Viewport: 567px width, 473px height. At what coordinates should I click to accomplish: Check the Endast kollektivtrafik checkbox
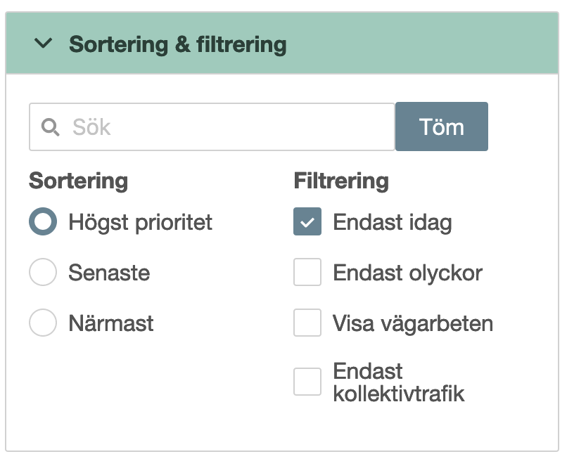(x=307, y=382)
